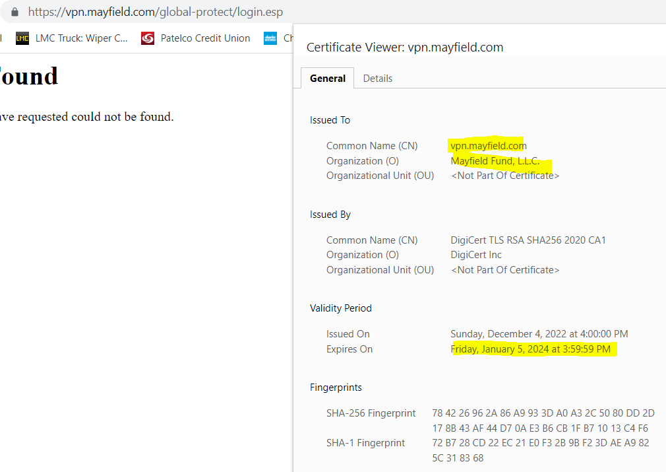This screenshot has height=472, width=666.
Task: Click the Validity Period heading
Action: coord(341,308)
